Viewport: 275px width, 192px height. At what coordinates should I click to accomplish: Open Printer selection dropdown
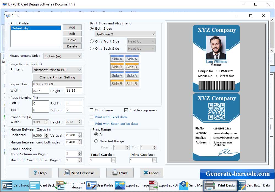57,70
